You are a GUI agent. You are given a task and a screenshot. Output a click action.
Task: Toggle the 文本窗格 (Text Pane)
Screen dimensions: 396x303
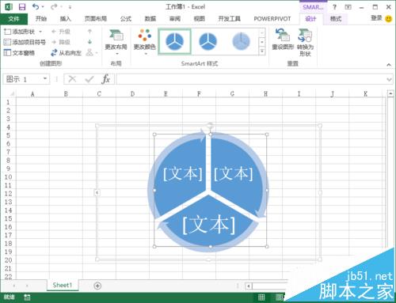tap(19, 53)
